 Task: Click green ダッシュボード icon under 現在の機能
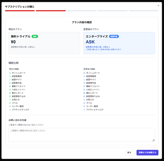[x=10, y=73]
